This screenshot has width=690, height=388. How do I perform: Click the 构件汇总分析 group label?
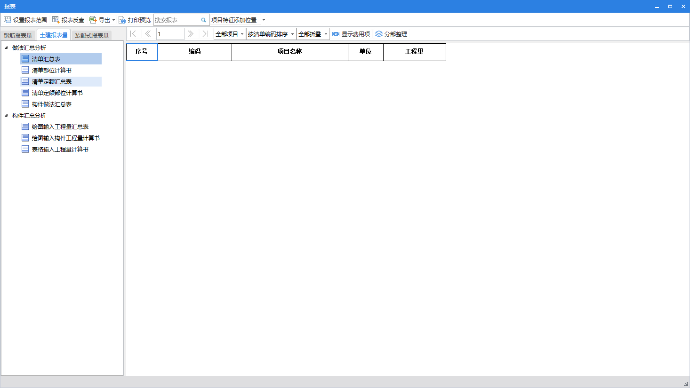pos(29,115)
